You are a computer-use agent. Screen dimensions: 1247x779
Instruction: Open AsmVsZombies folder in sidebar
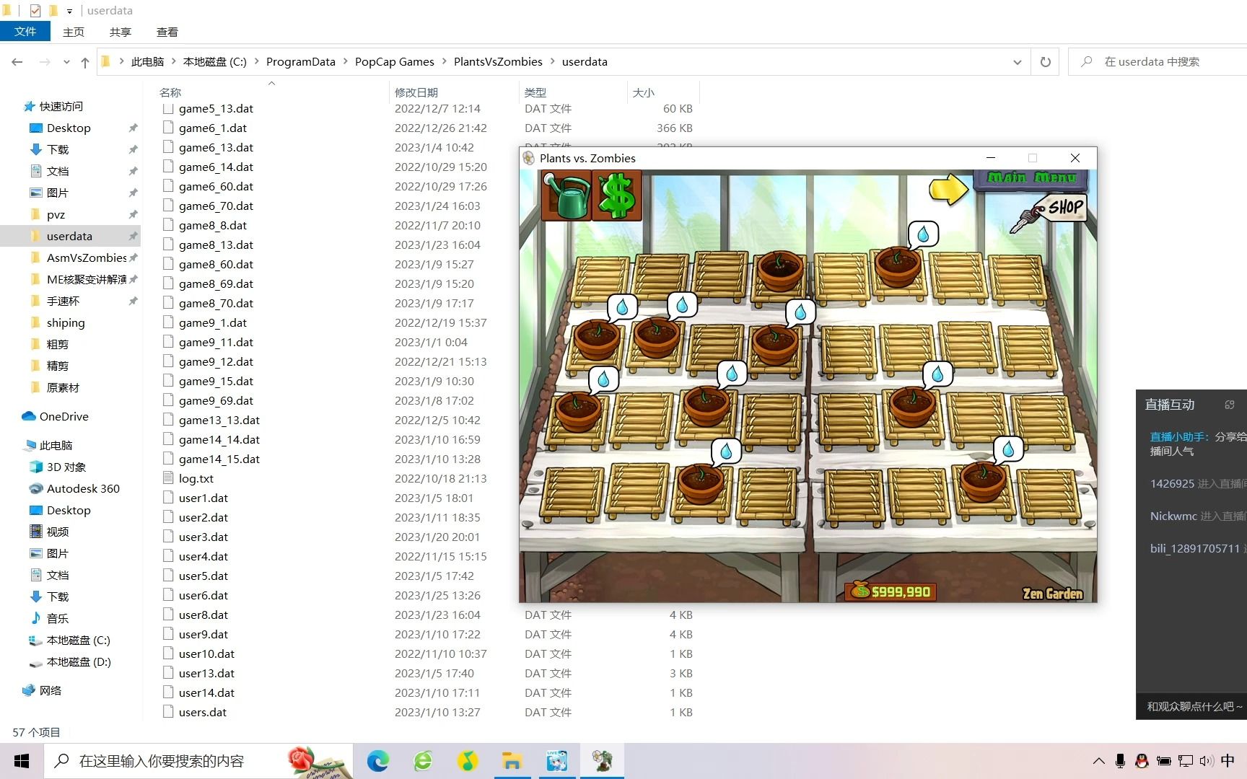pos(87,258)
